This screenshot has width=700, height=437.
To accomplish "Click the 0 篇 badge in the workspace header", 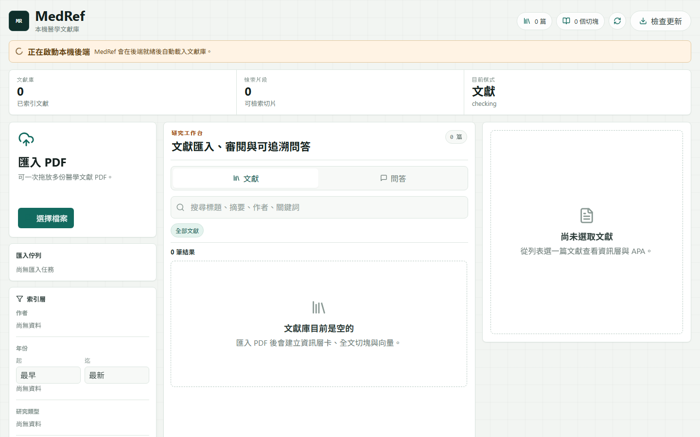I will [x=456, y=137].
